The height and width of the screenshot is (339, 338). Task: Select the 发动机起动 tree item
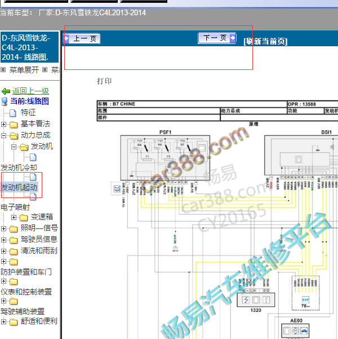pyautogui.click(x=19, y=187)
